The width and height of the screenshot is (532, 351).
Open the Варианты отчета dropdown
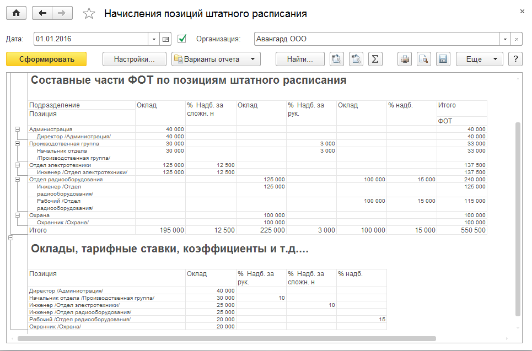pyautogui.click(x=216, y=59)
